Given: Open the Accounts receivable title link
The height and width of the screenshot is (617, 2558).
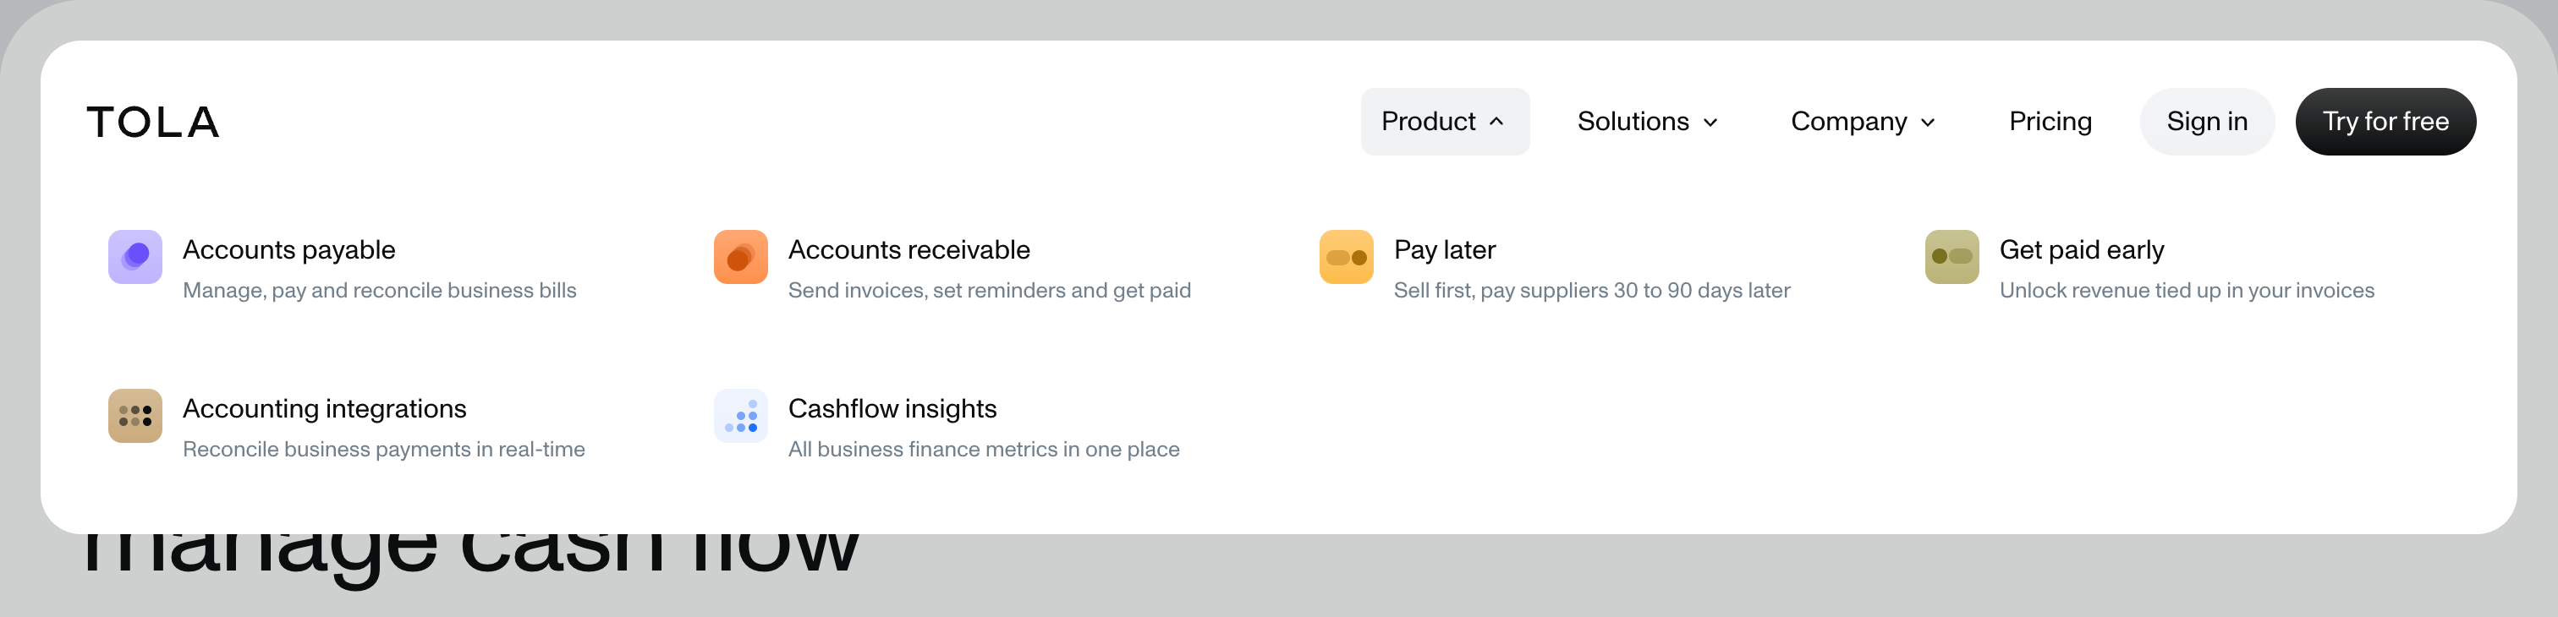Looking at the screenshot, I should pos(908,250).
